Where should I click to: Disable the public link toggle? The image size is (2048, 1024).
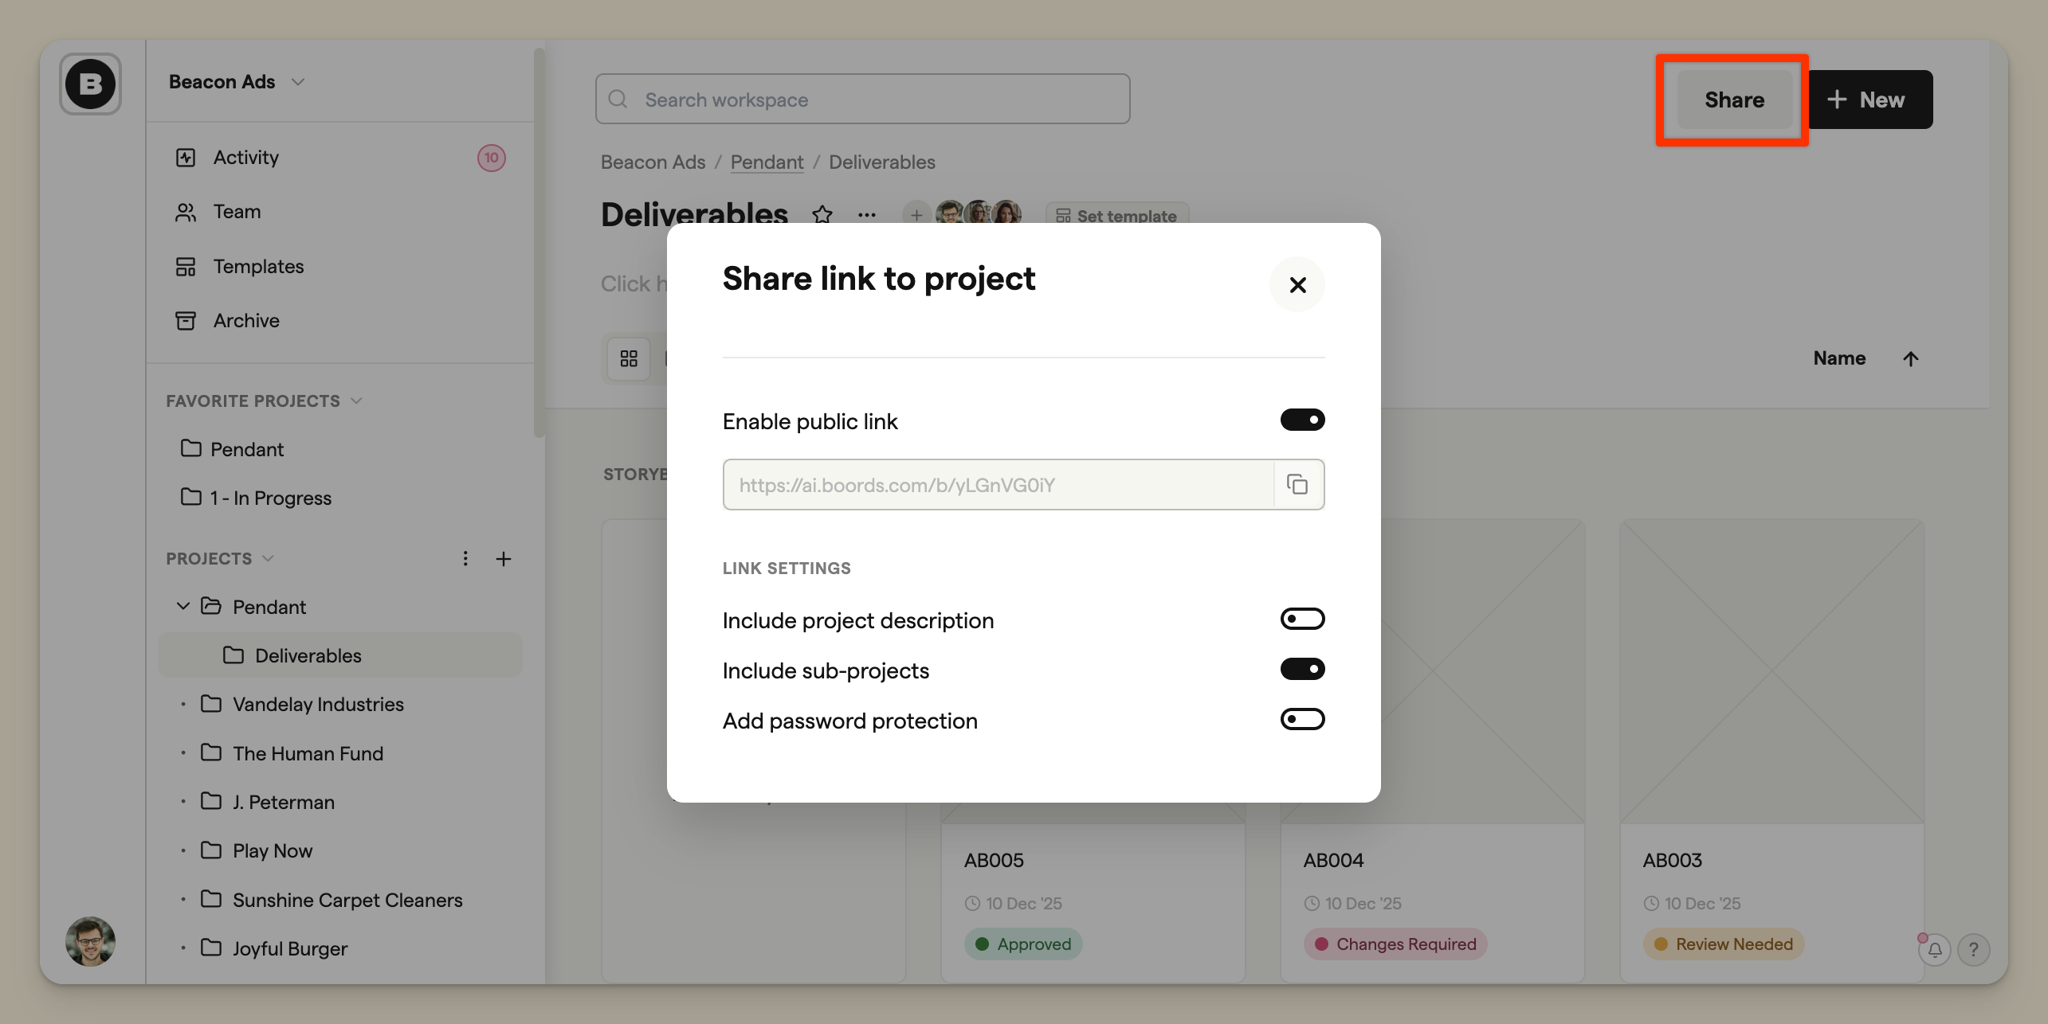click(1302, 420)
